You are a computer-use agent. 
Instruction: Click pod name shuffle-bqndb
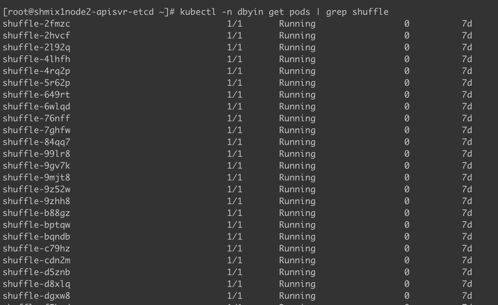(x=37, y=237)
